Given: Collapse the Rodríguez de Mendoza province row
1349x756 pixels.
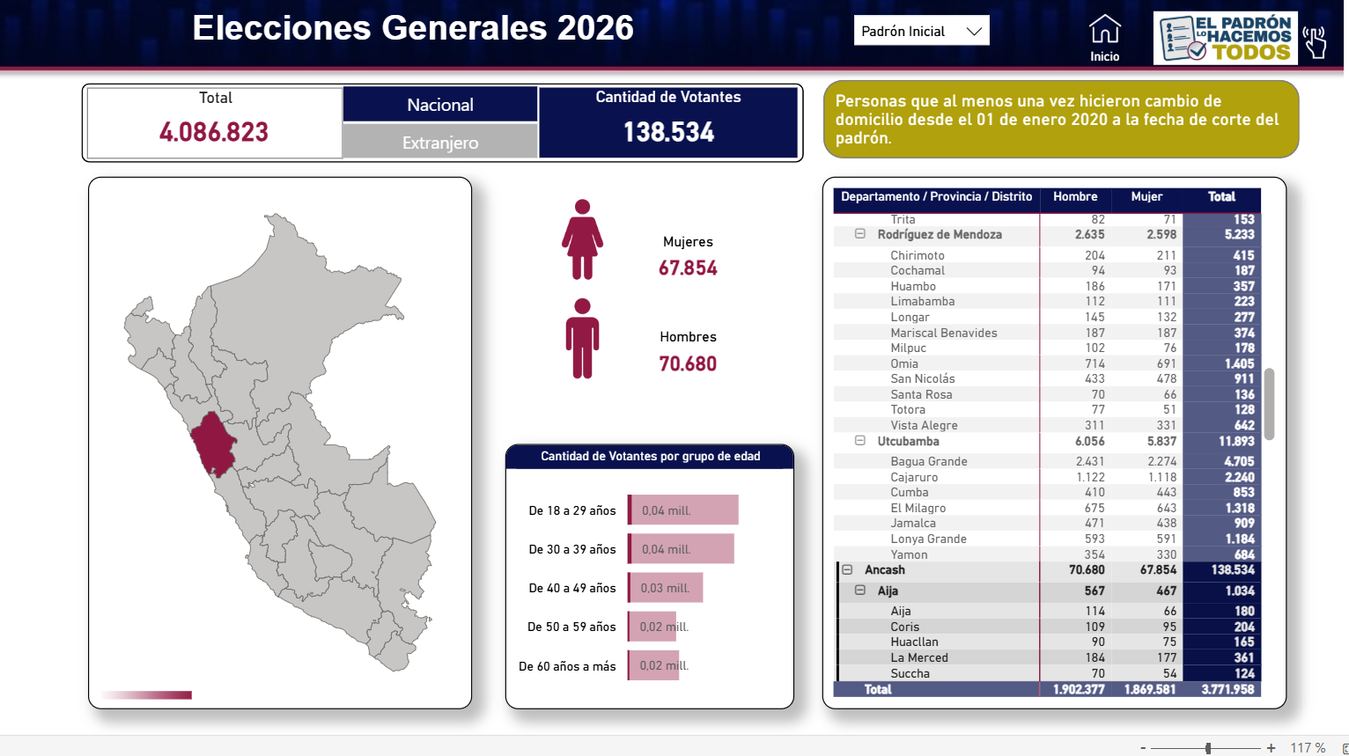Looking at the screenshot, I should 860,234.
